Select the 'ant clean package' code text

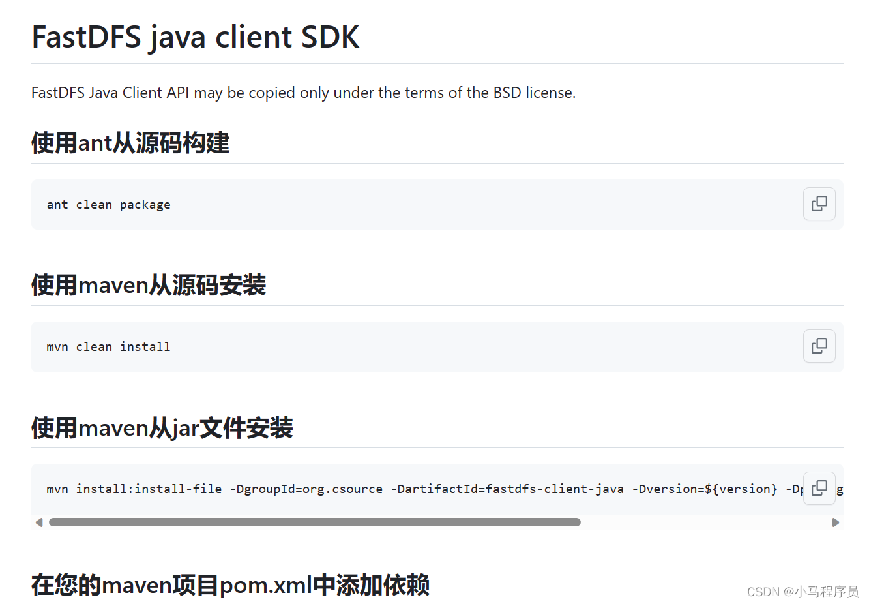tap(108, 204)
